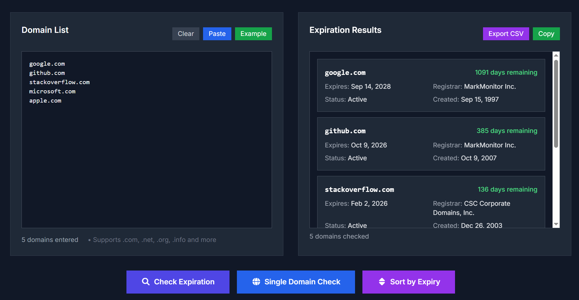
Task: Click the results scrollbar down arrow
Action: coord(556,224)
